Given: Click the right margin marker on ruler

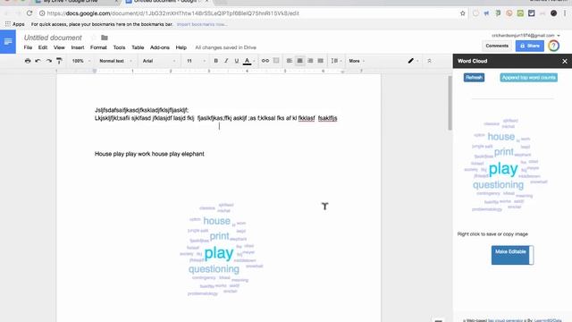Looking at the screenshot, I should 342,72.
